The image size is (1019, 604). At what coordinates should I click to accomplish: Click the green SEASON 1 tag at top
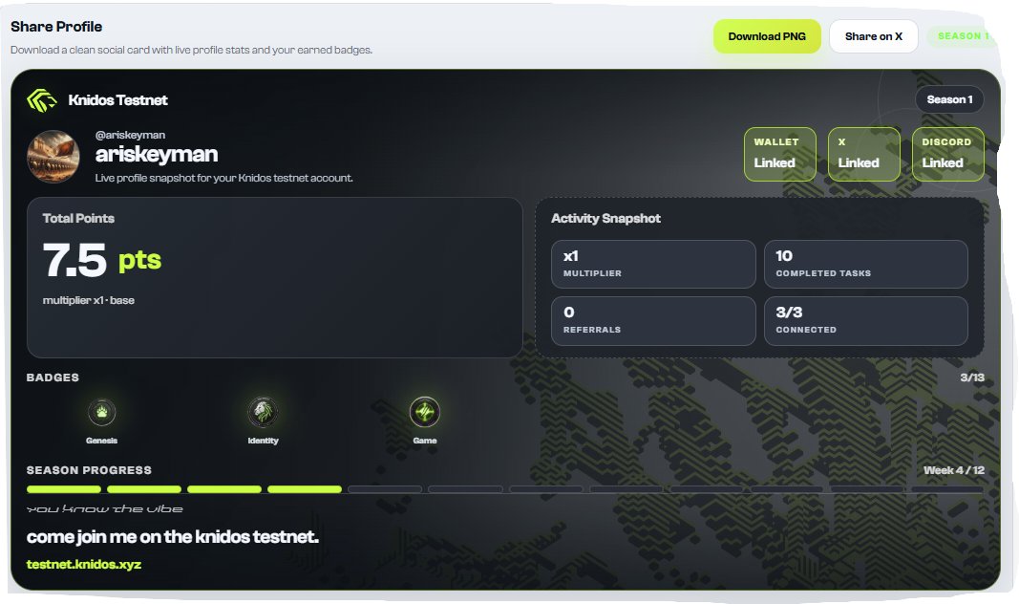tap(963, 35)
